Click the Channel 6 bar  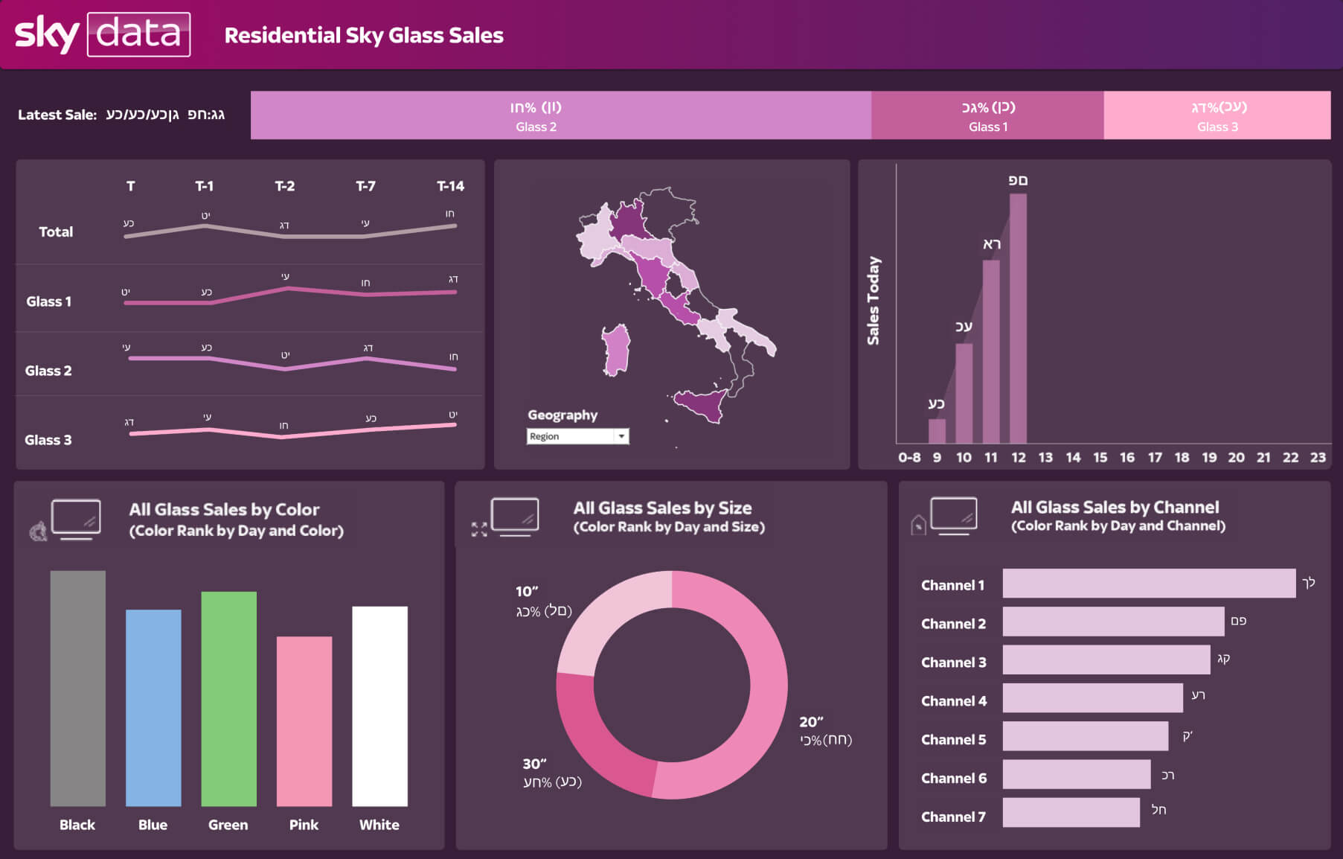[1077, 774]
